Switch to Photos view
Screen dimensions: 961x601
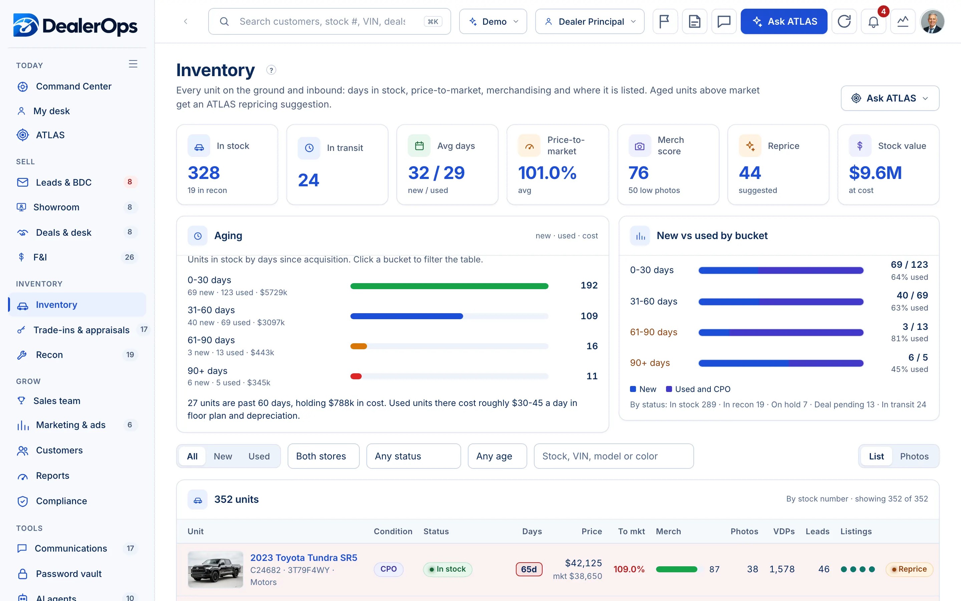point(914,456)
